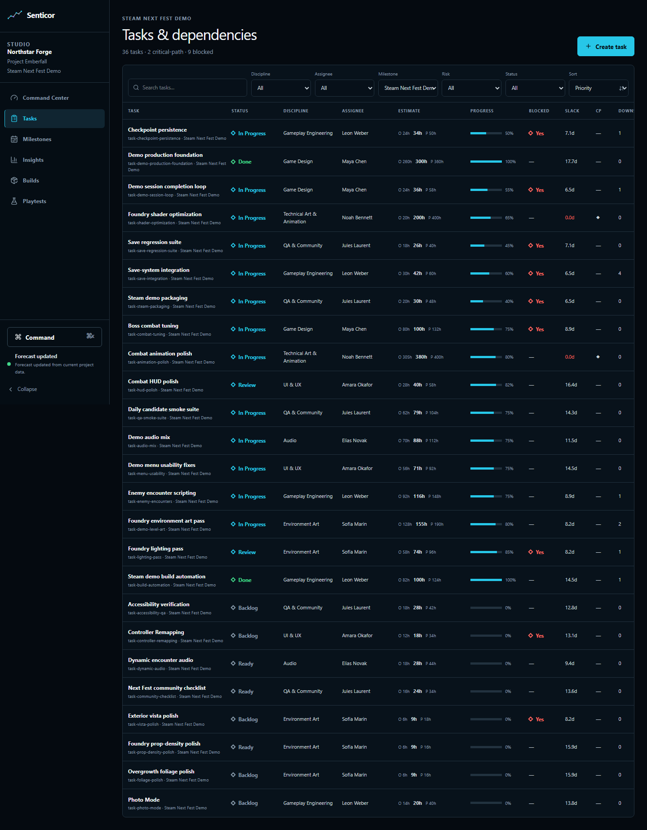Open the Milestones page
This screenshot has width=647, height=830.
point(54,139)
